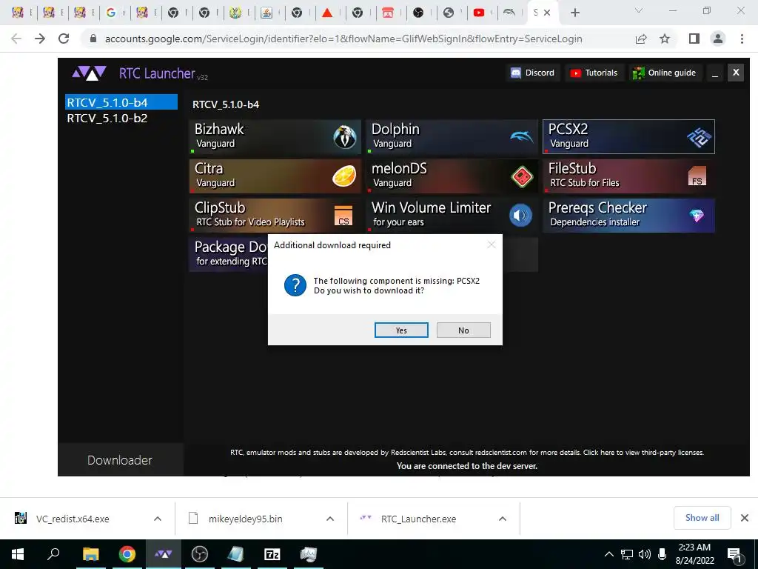Open OBS Studio from the taskbar
The image size is (758, 569).
[199, 554]
